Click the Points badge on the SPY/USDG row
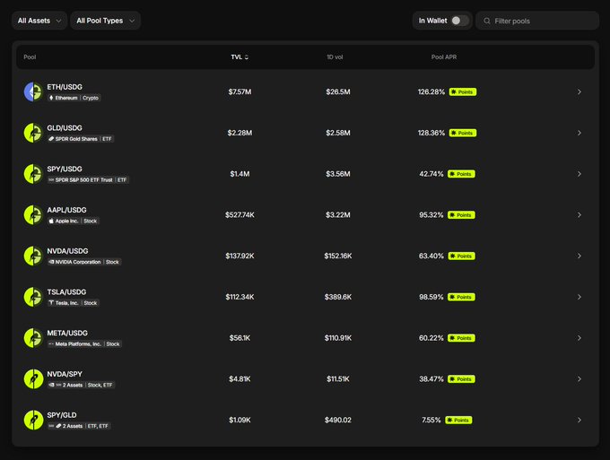The height and width of the screenshot is (460, 610). tap(461, 174)
